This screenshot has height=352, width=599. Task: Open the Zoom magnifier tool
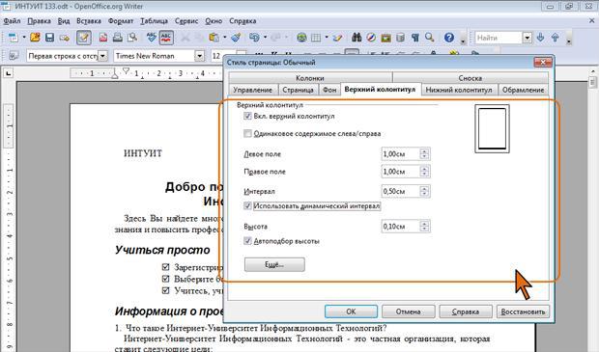[x=430, y=38]
